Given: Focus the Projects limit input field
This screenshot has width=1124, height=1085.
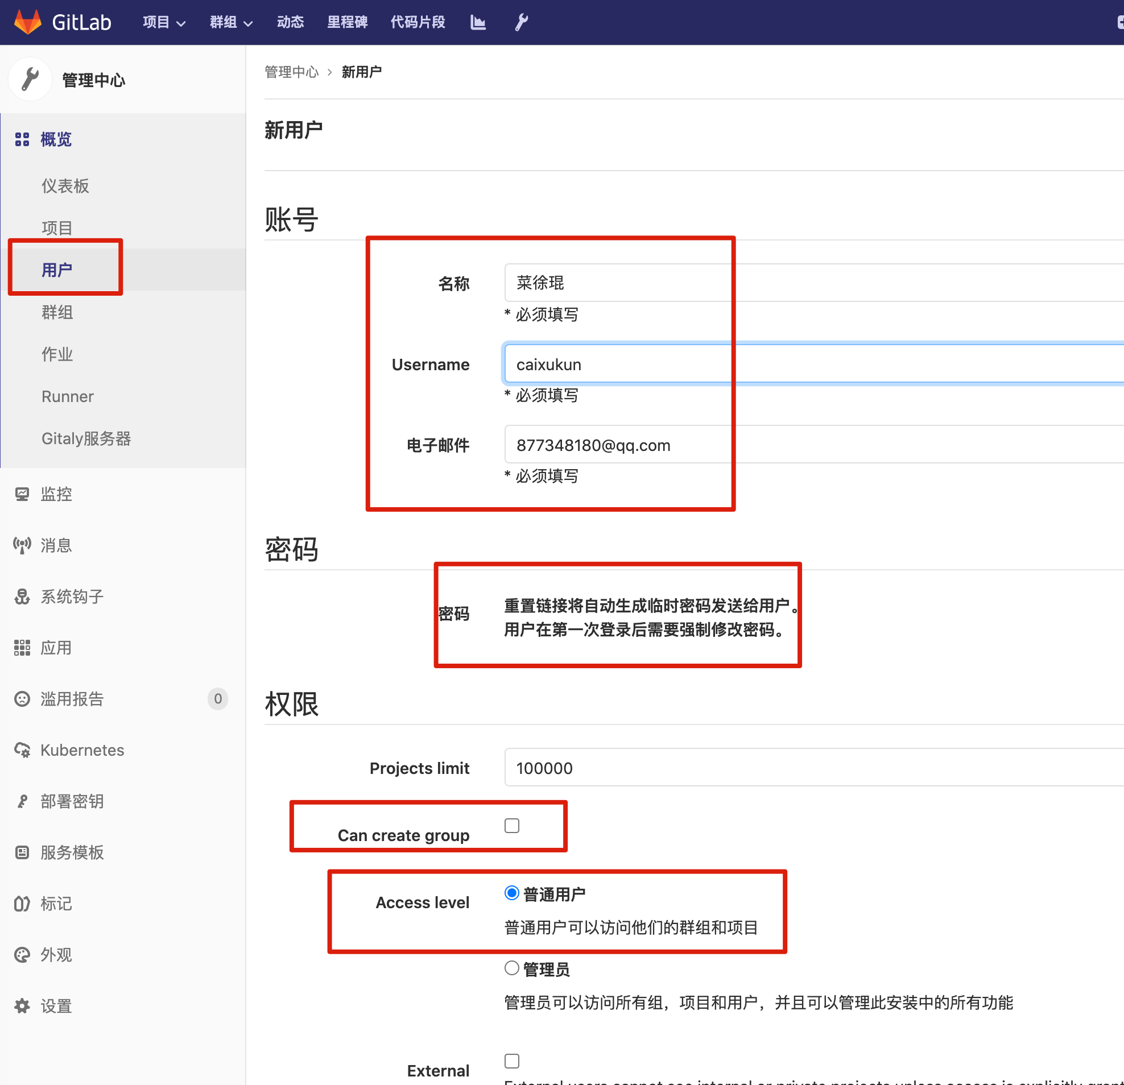Looking at the screenshot, I should (x=814, y=768).
